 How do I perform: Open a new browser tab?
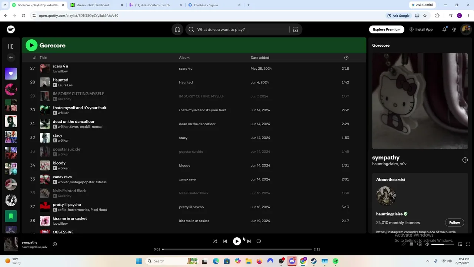248,5
